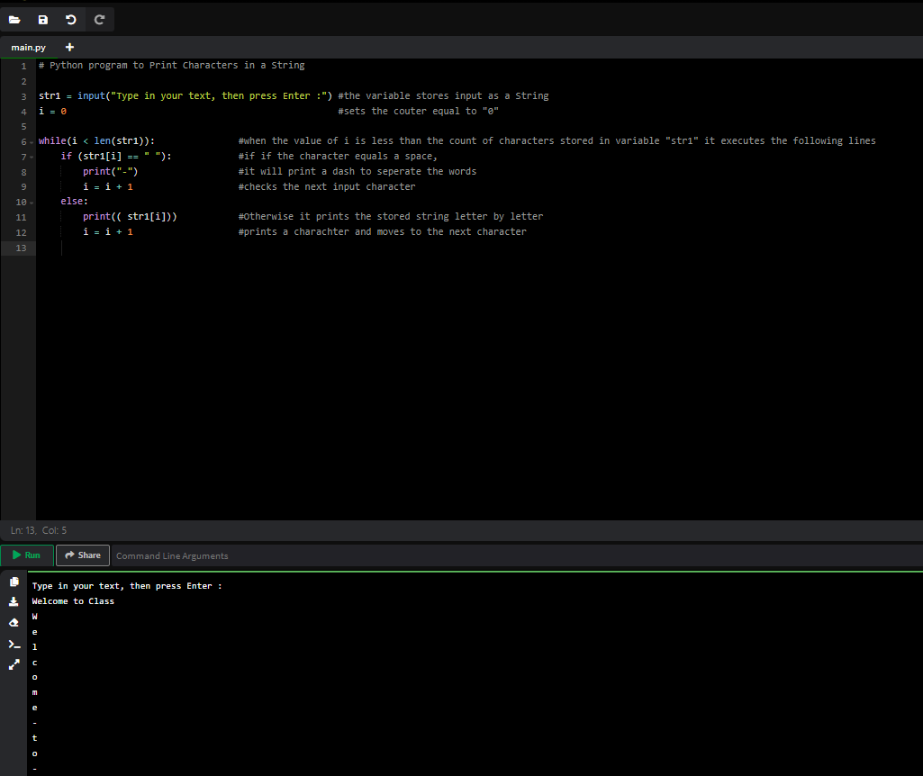Expand console to fullscreen with arrows icon
This screenshot has height=776, width=923.
pos(14,664)
